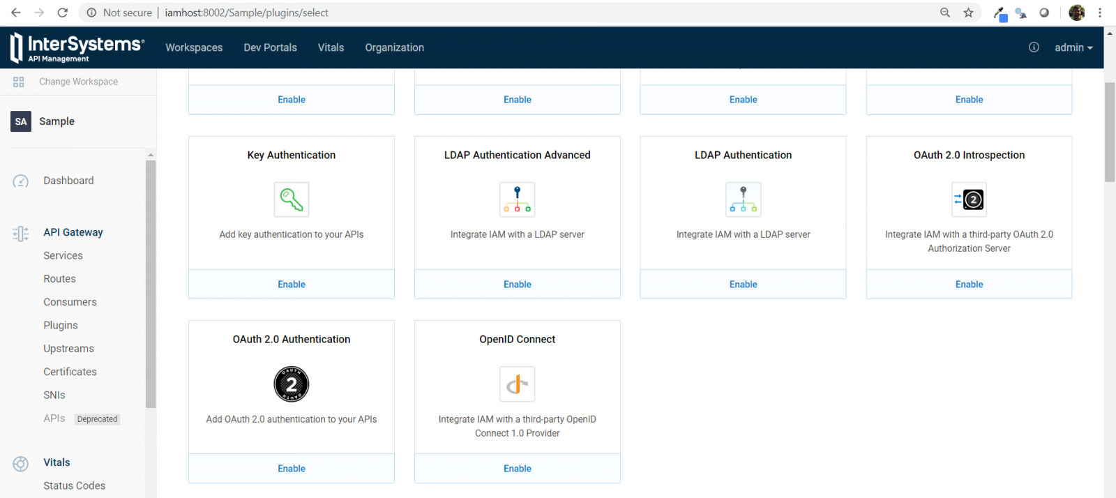This screenshot has width=1116, height=498.
Task: Enable the LDAP Authentication plugin
Action: (744, 285)
